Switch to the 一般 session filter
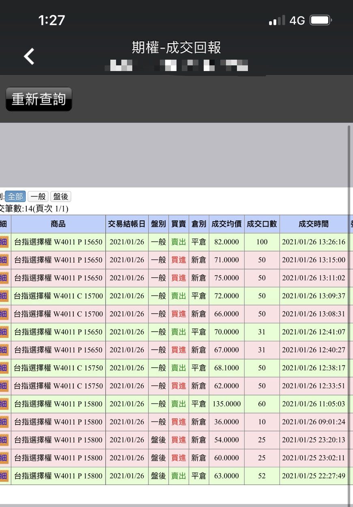This screenshot has width=353, height=507. click(x=38, y=197)
